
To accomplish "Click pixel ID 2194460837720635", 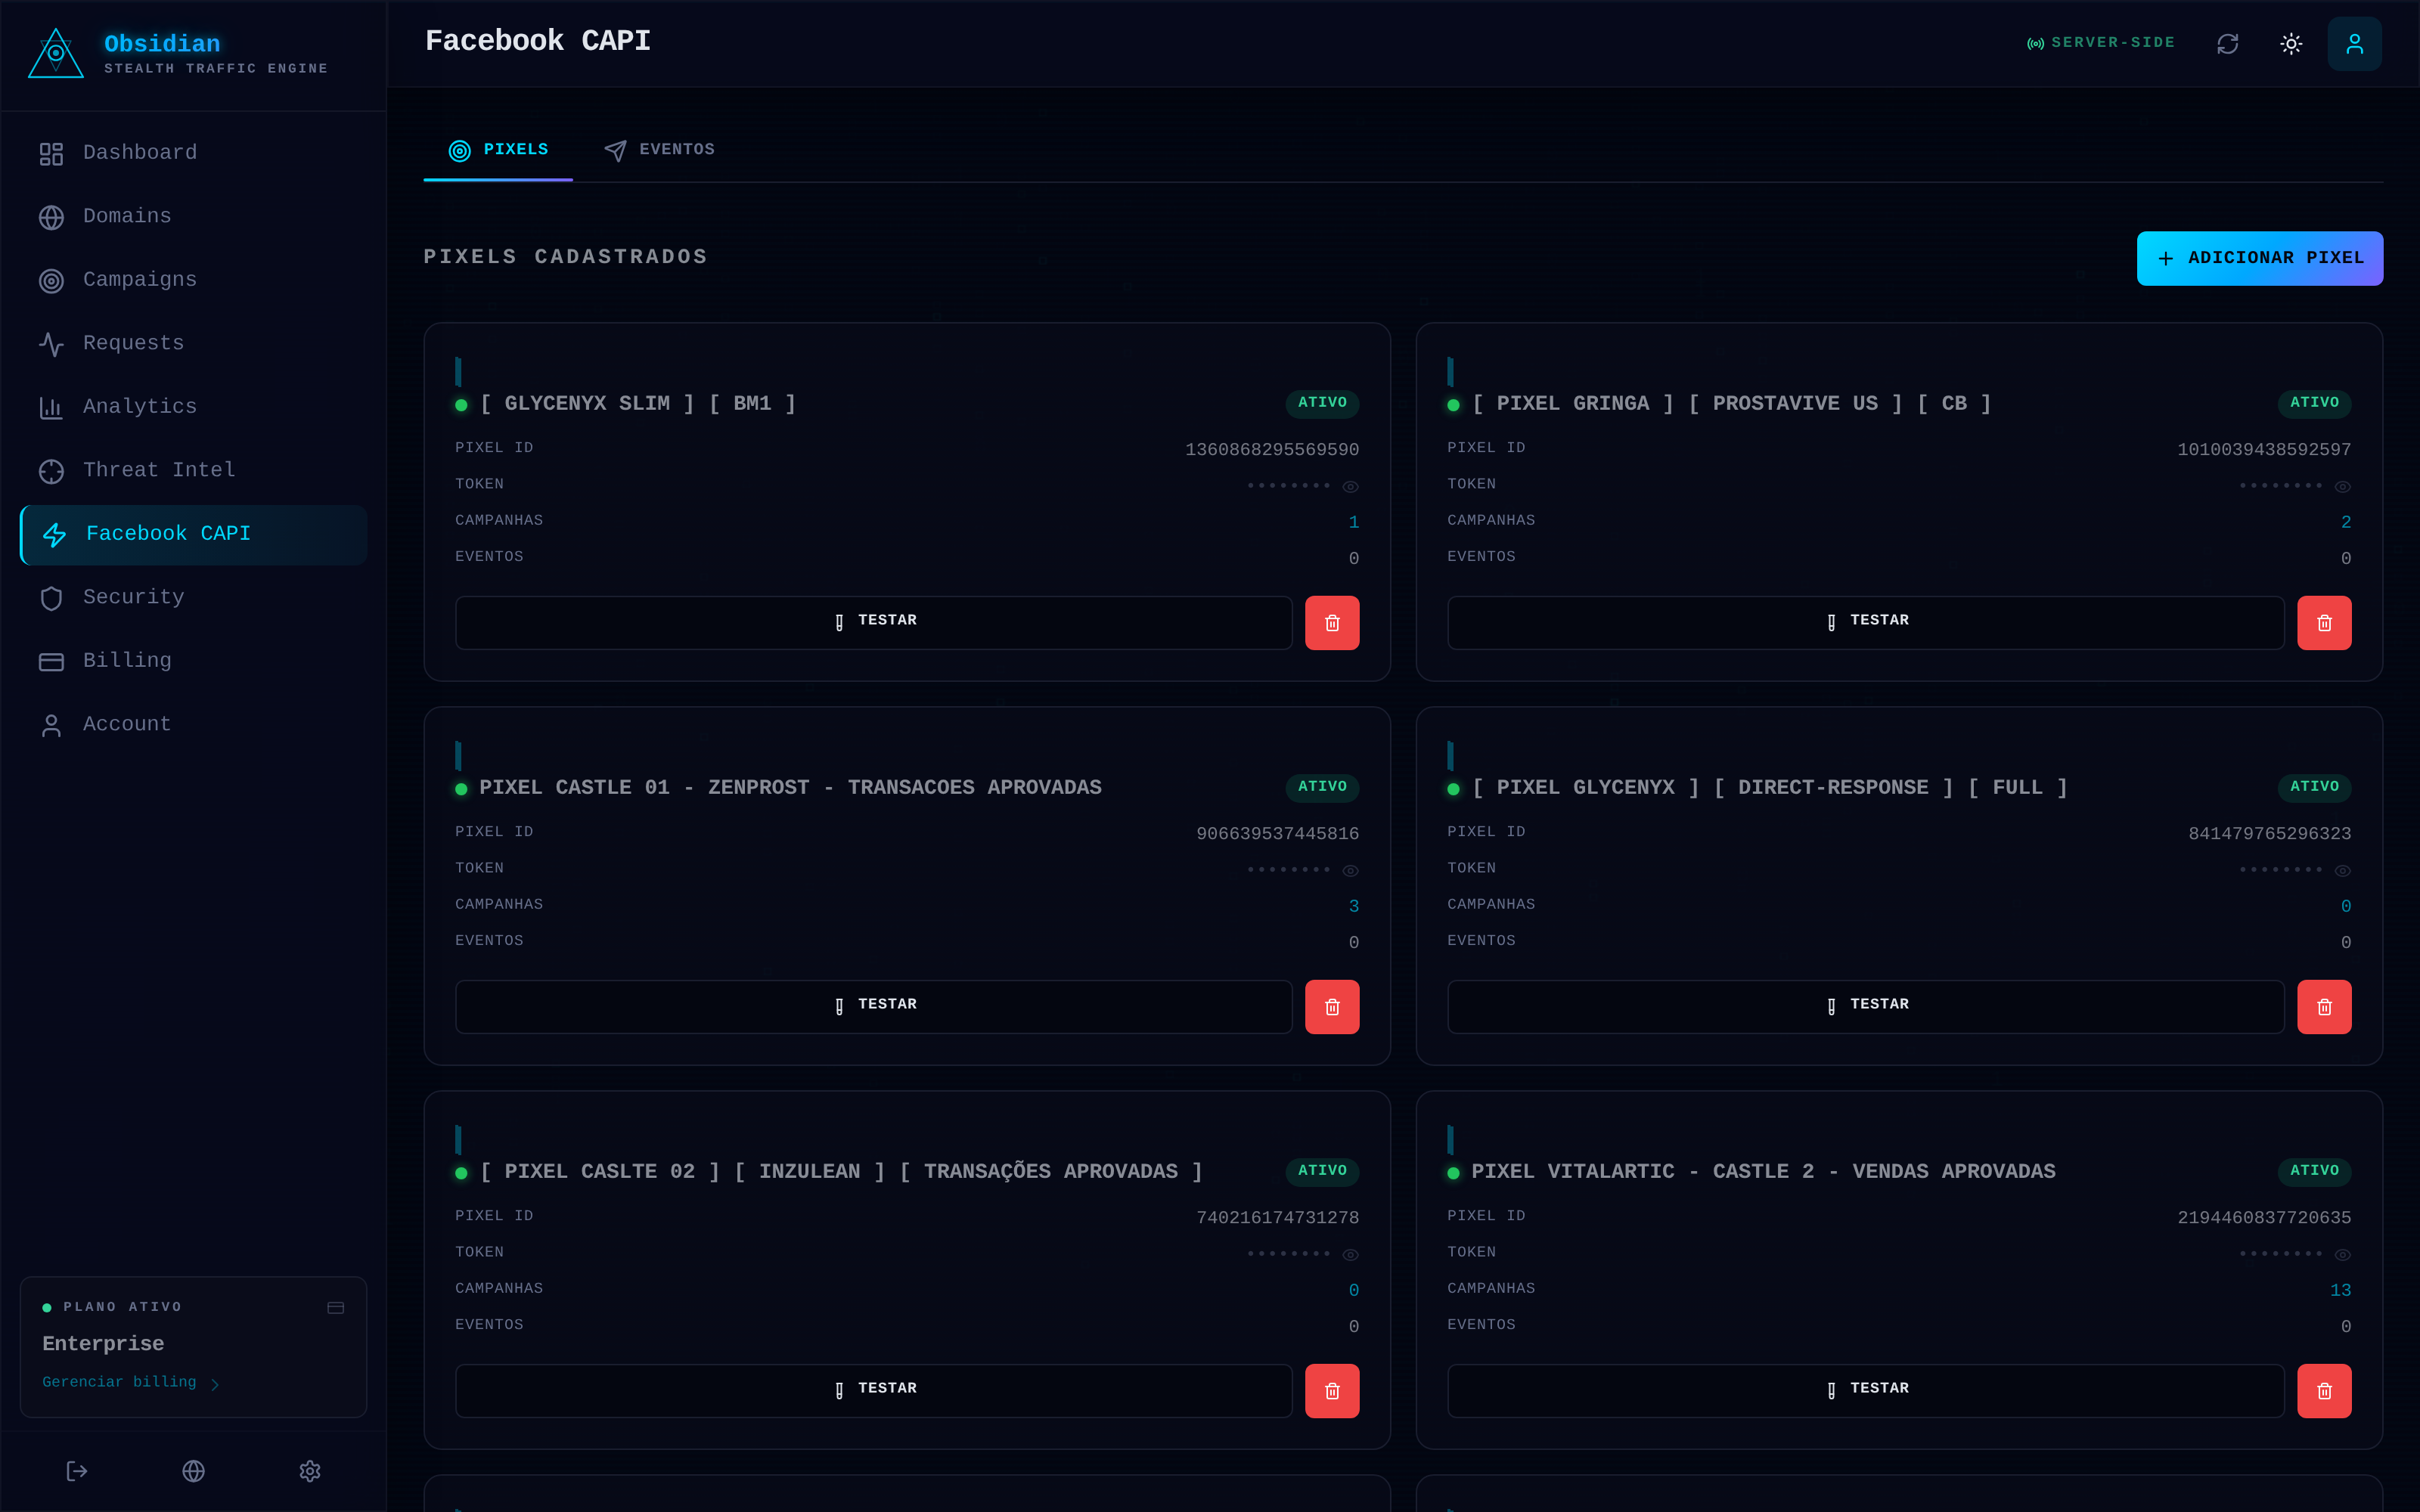I will (2264, 1218).
